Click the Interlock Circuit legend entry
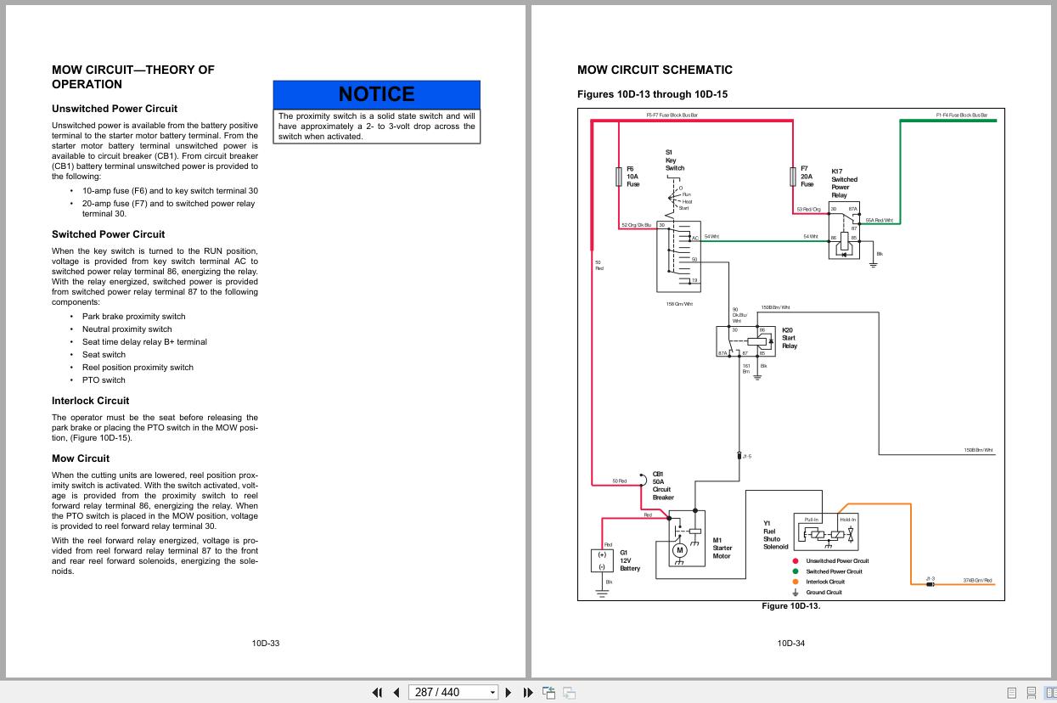 pos(818,582)
